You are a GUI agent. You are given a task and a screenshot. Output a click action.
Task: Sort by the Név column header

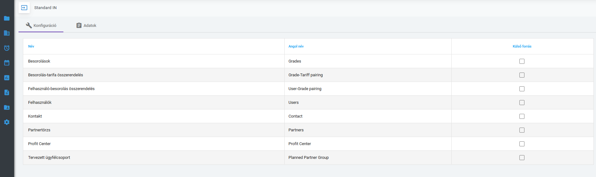31,46
